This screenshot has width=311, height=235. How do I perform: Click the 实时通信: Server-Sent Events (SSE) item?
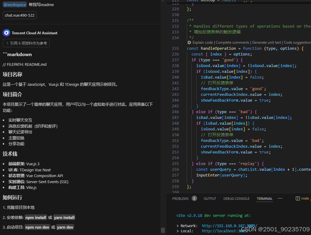tap(38, 182)
